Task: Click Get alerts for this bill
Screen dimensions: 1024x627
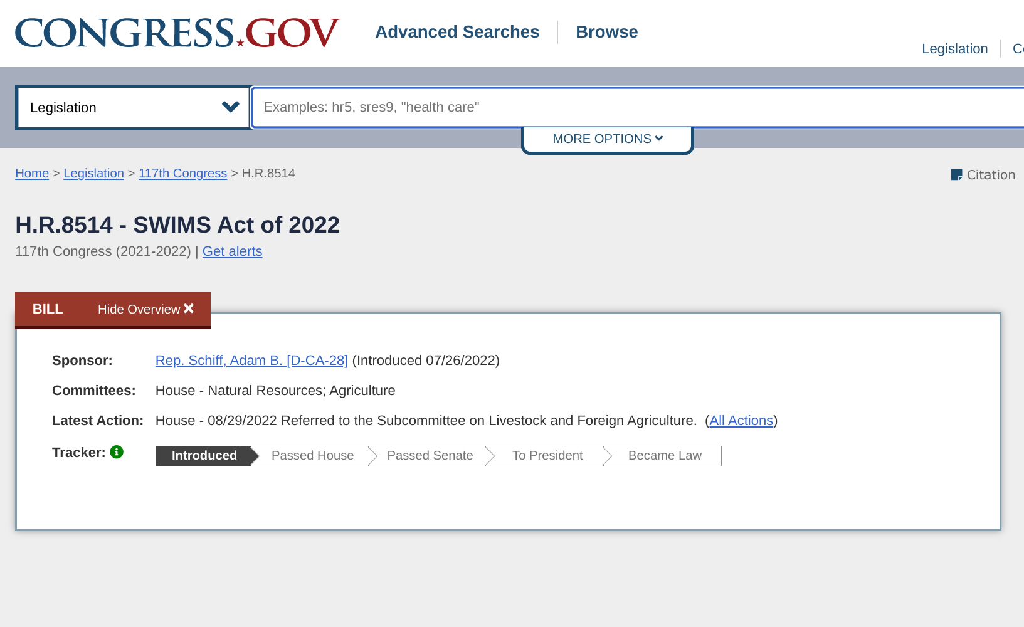Action: (x=232, y=251)
